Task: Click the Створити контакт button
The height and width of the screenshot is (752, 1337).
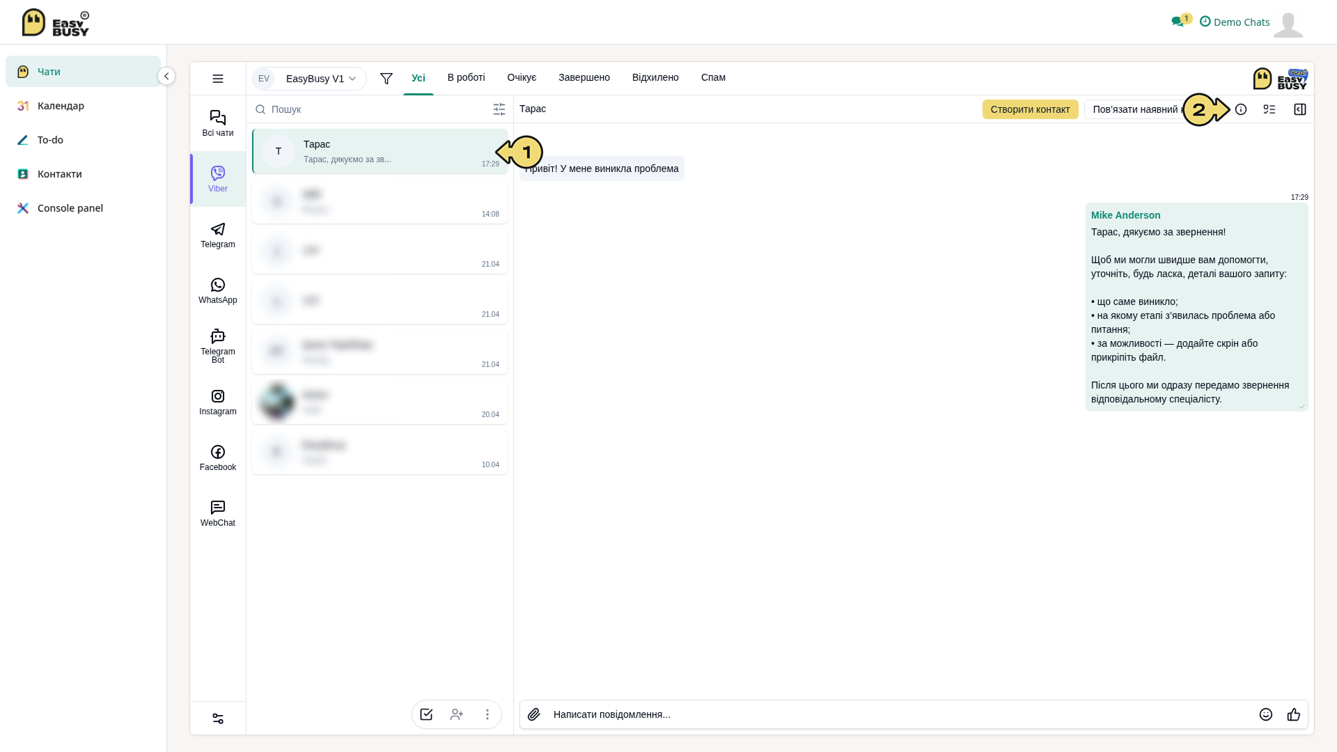Action: (1031, 109)
